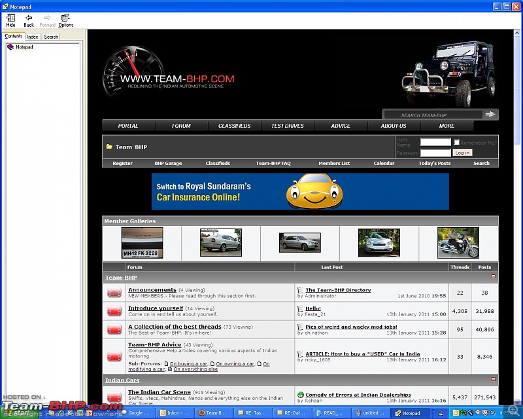Open the FORUM navigation item
523x419 pixels.
coord(181,126)
